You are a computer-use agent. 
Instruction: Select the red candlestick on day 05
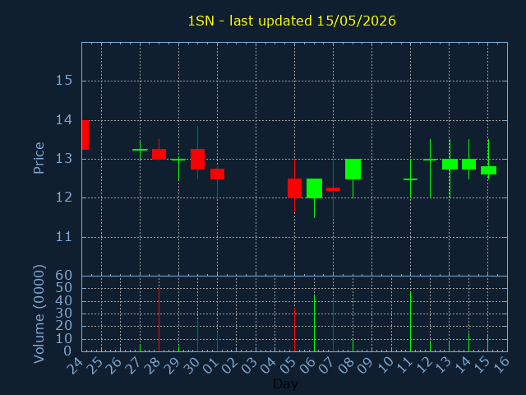tap(294, 188)
